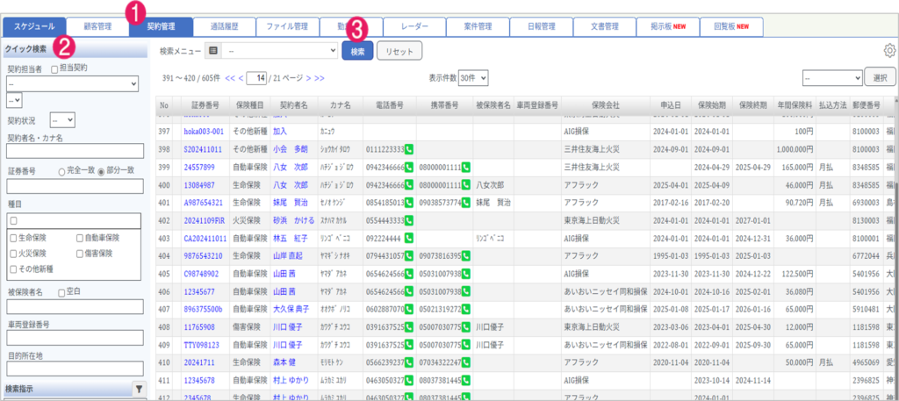The image size is (899, 401).
Task: Click row 405 電話番号 green phone icon
Action: click(x=409, y=273)
